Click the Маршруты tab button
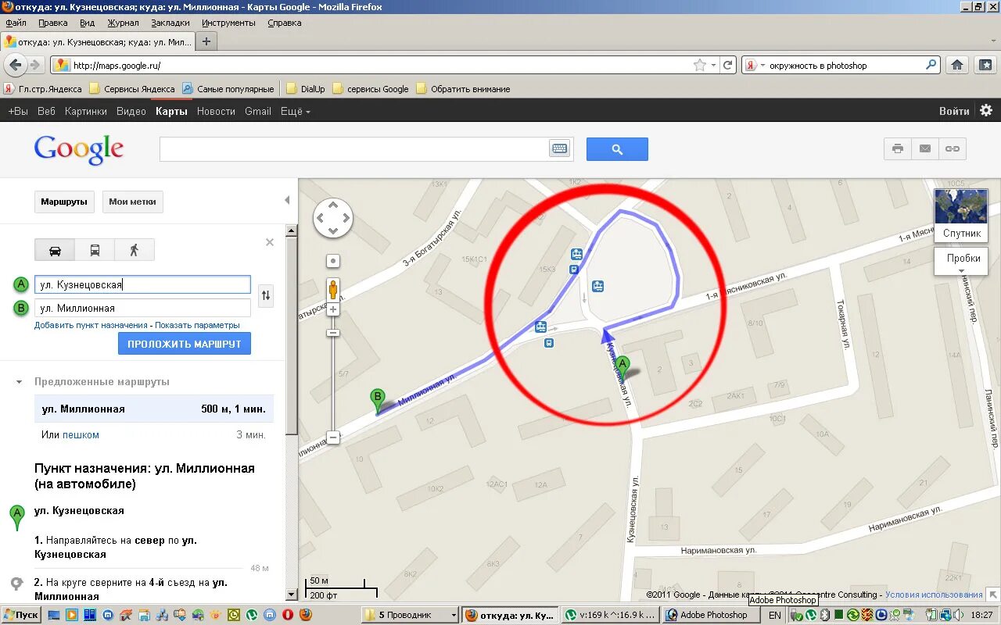The image size is (1001, 625). point(64,202)
